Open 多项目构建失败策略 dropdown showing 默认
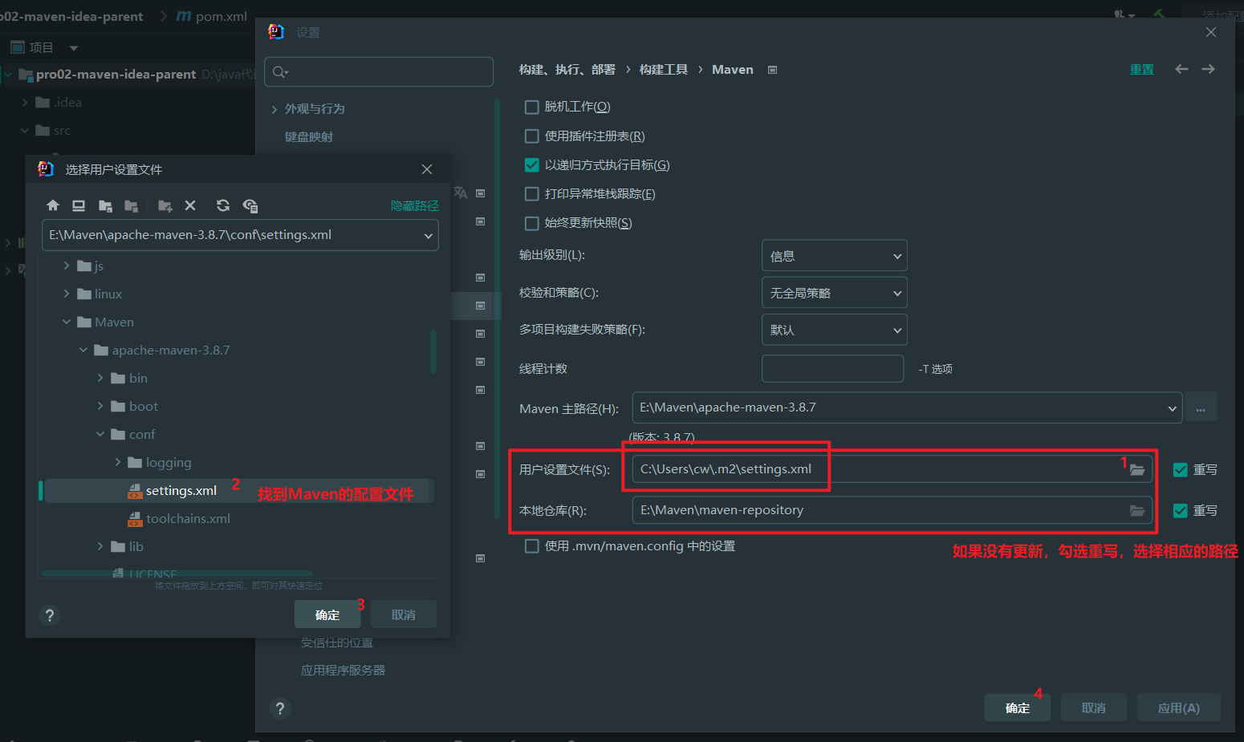 834,330
